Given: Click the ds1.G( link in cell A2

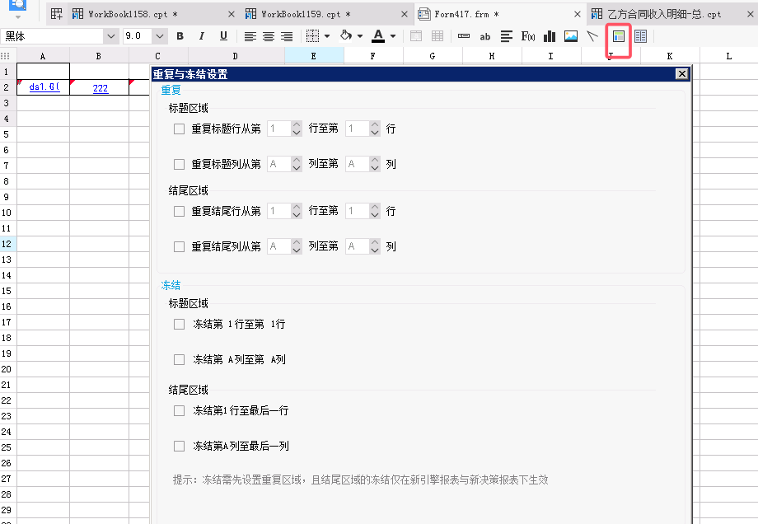Looking at the screenshot, I should click(x=43, y=87).
